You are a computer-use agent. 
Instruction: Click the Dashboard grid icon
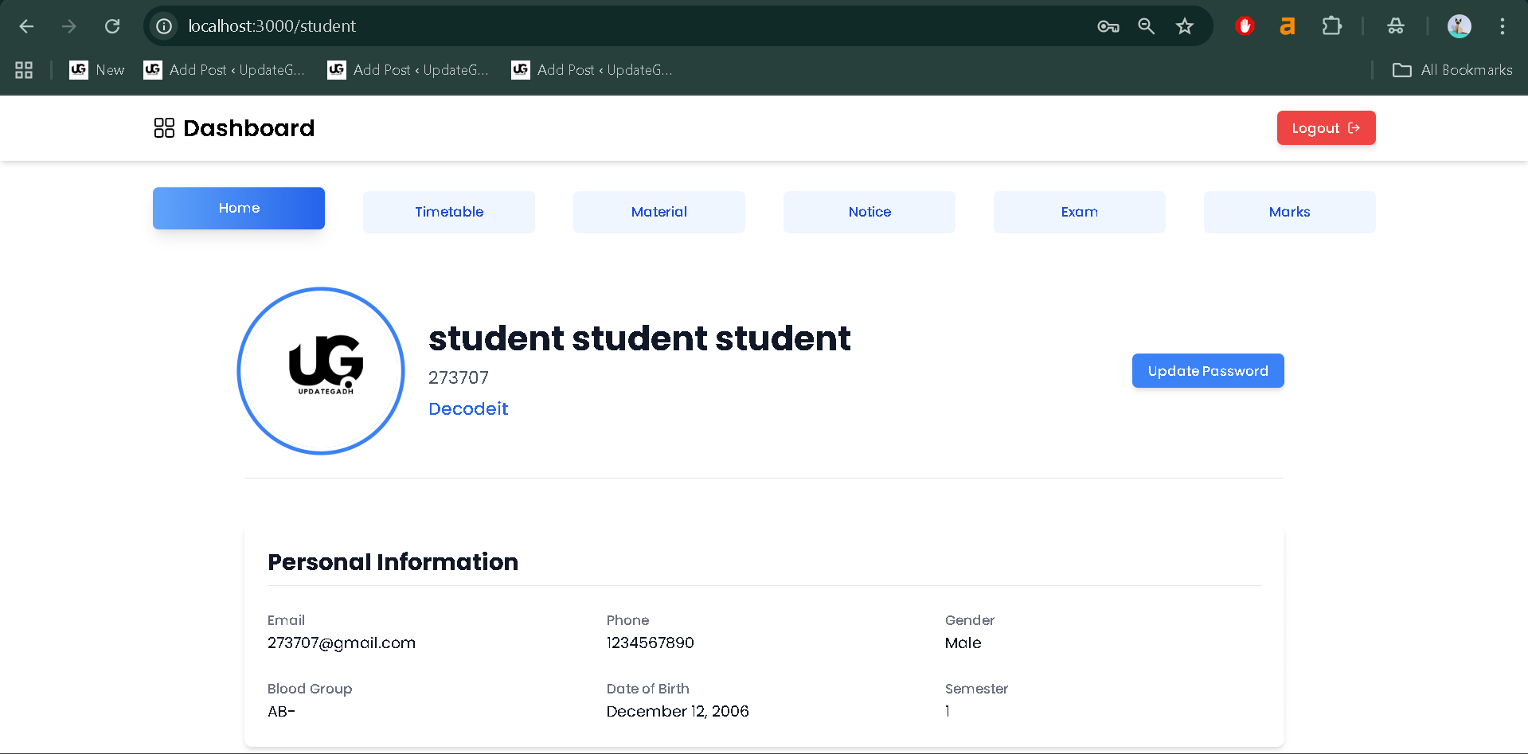(x=164, y=127)
